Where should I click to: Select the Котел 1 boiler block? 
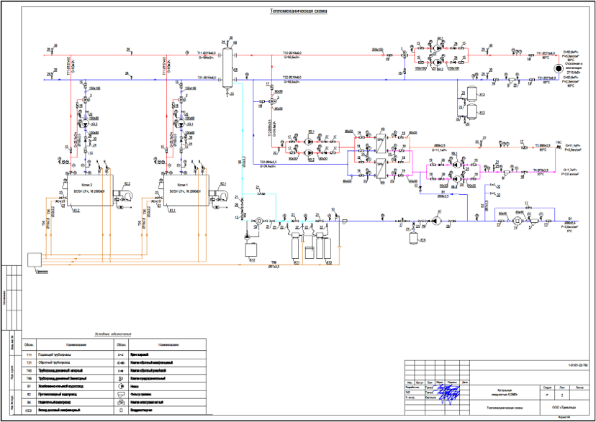[x=186, y=190]
